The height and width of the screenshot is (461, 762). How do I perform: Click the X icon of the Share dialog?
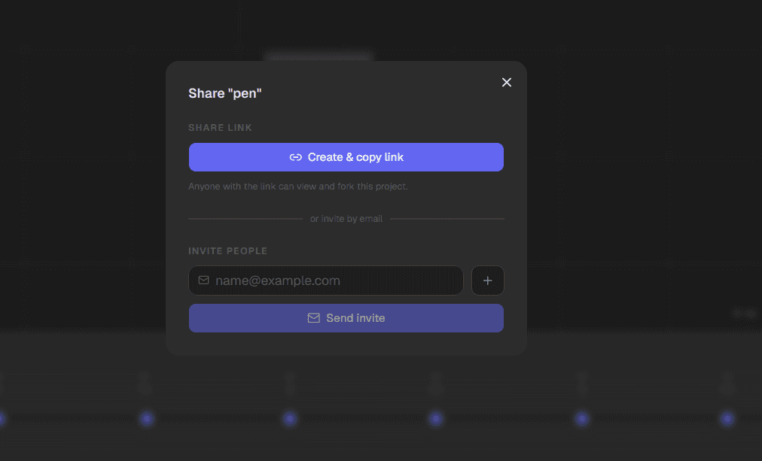click(x=506, y=82)
